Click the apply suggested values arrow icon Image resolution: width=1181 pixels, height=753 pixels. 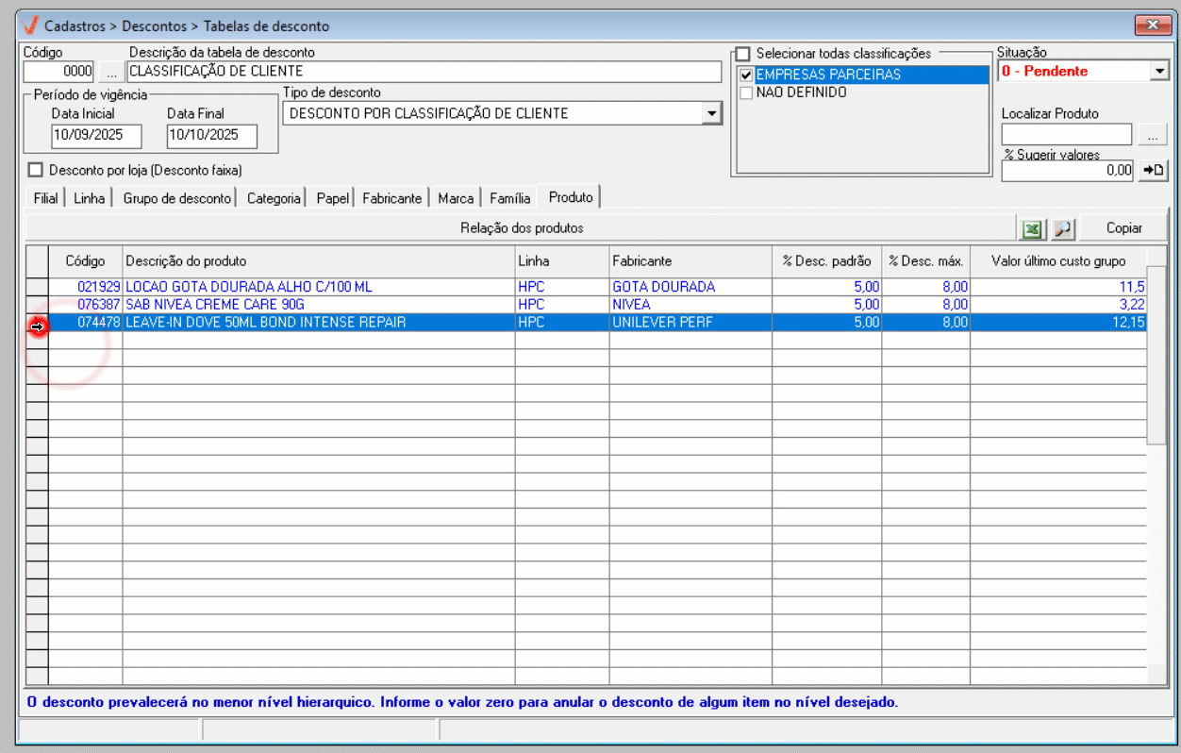(1154, 171)
